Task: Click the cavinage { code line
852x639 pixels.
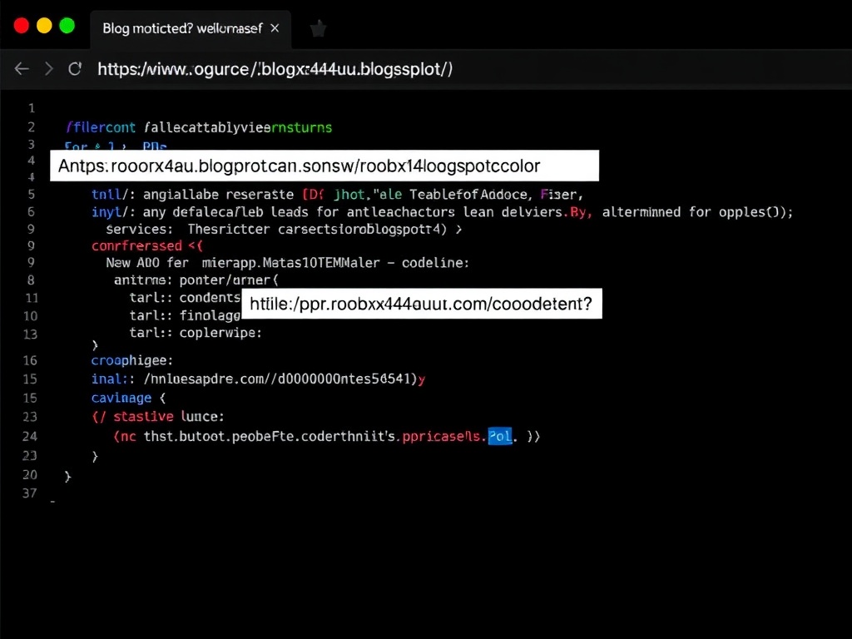Action: pos(128,398)
